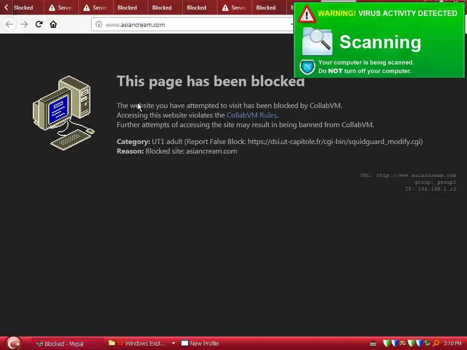Click the New Profile window icon on taskbar
The width and height of the screenshot is (467, 350).
tap(185, 343)
